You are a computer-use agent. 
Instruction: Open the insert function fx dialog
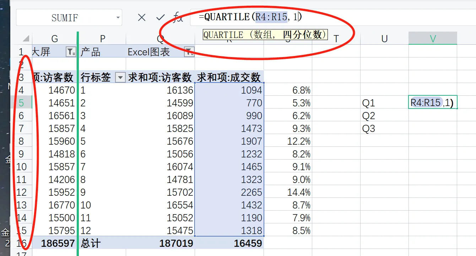point(178,17)
